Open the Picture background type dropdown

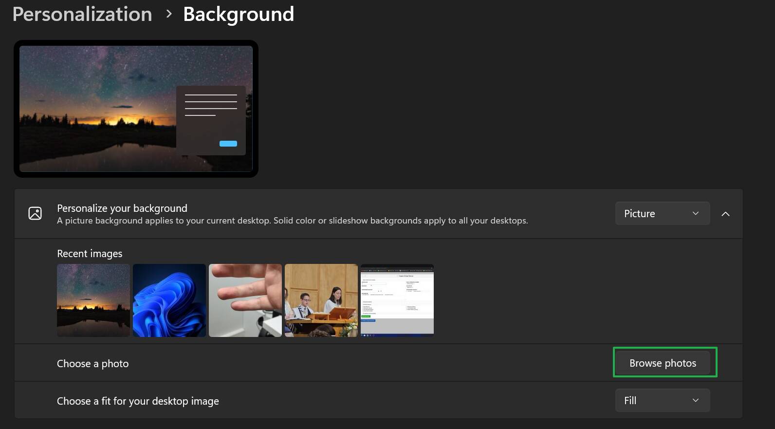(662, 213)
